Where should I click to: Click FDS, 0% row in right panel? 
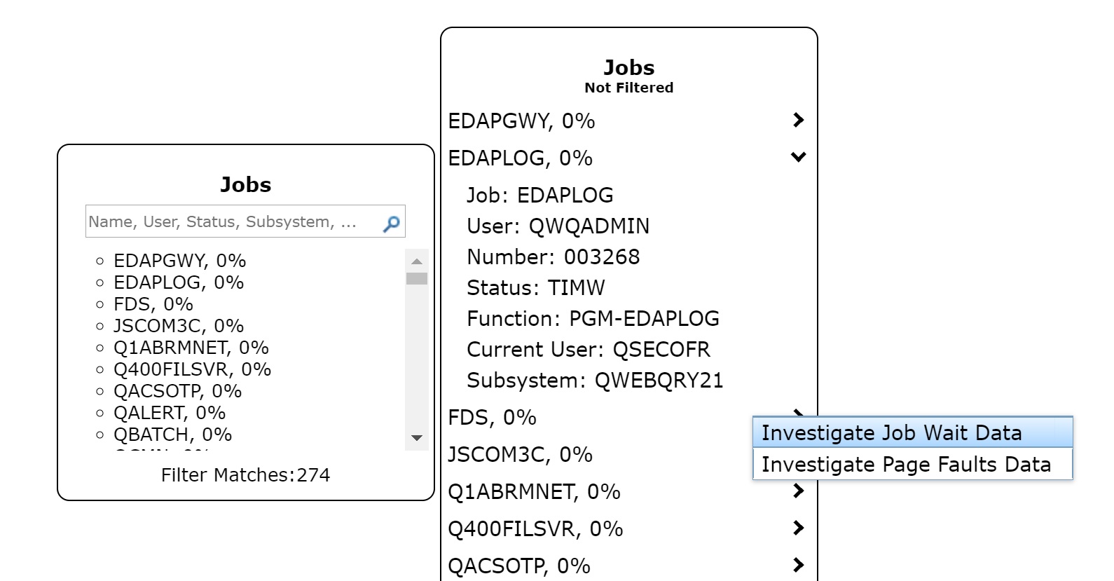(492, 418)
